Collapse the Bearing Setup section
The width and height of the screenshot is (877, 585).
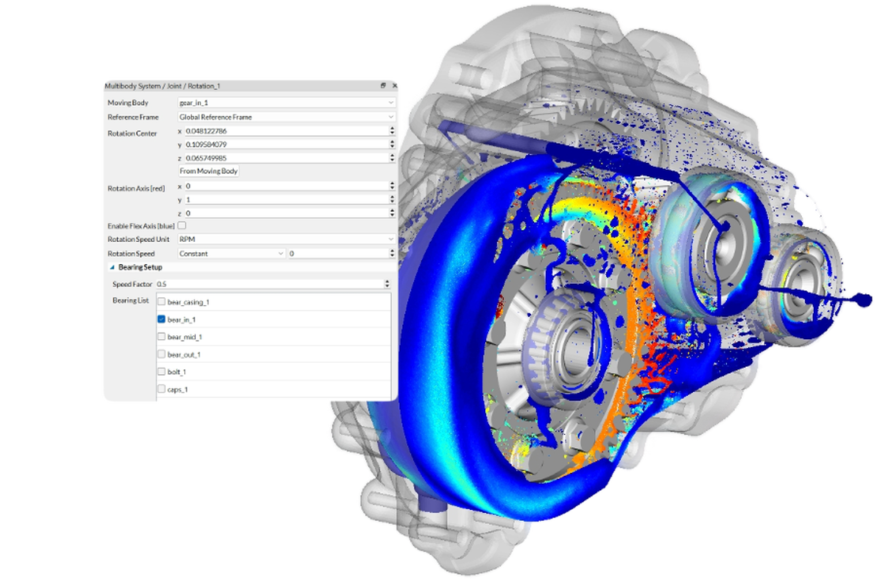pyautogui.click(x=112, y=268)
